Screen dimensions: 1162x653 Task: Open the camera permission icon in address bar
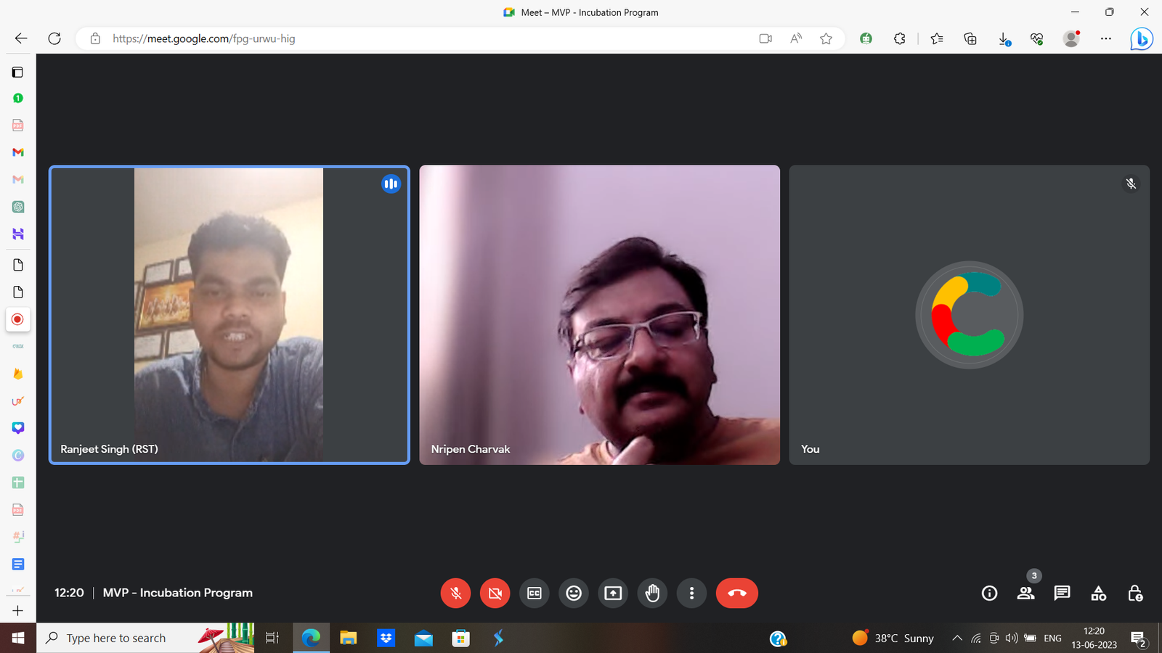point(765,38)
